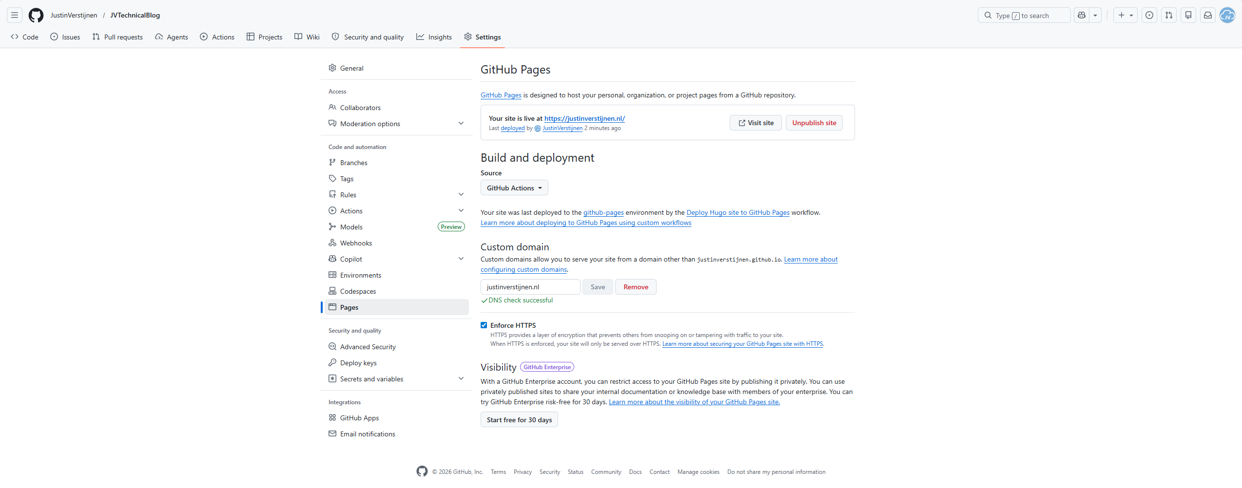1242x488 pixels.
Task: Open Learn more about deploying with custom workflows
Action: pos(586,223)
